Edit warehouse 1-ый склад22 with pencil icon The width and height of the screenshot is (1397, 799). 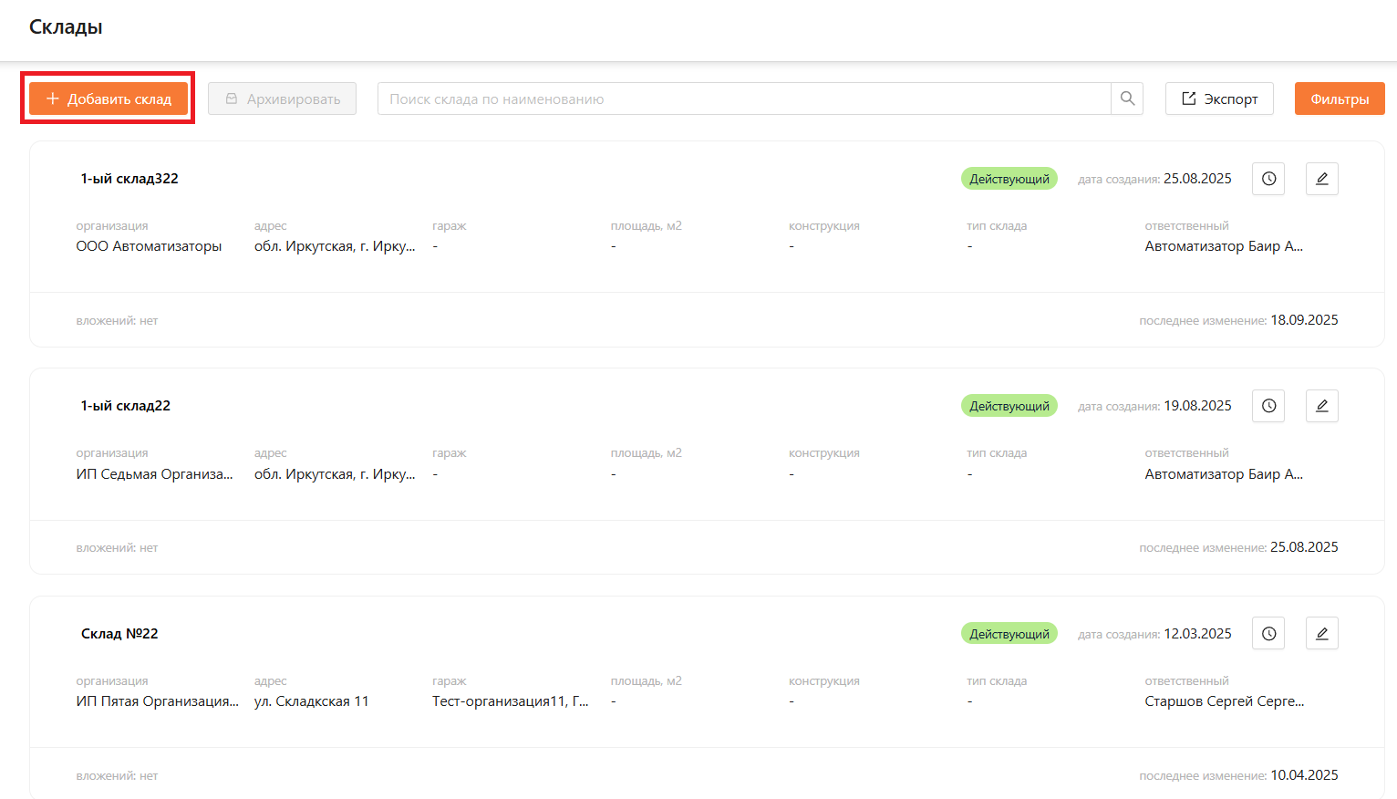pos(1321,406)
